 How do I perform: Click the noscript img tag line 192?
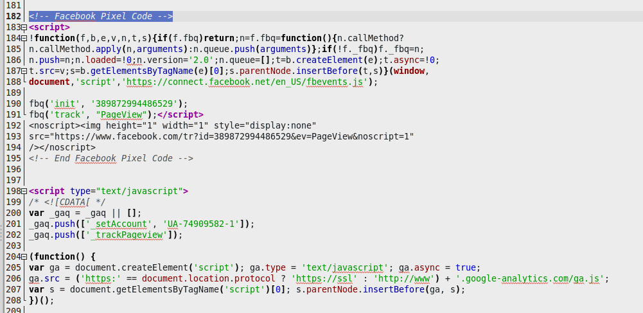173,125
